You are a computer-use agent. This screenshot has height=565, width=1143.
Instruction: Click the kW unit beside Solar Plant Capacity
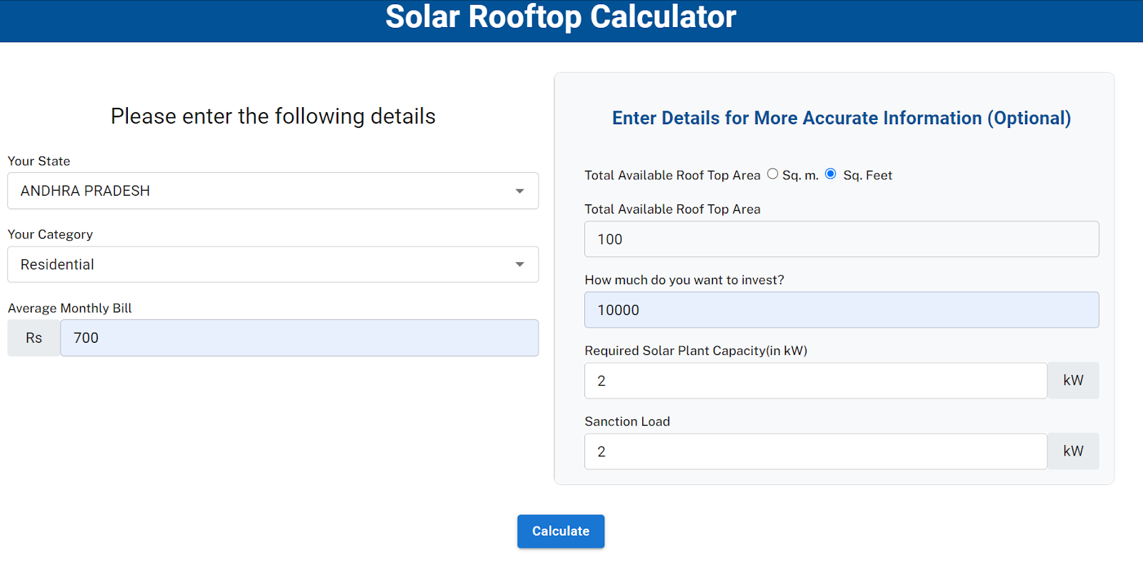1073,381
